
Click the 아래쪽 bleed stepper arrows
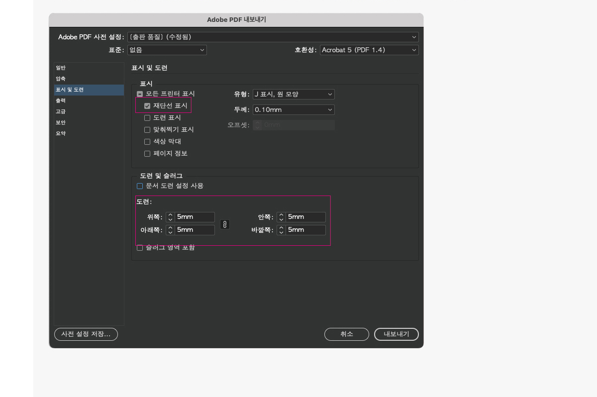click(170, 230)
